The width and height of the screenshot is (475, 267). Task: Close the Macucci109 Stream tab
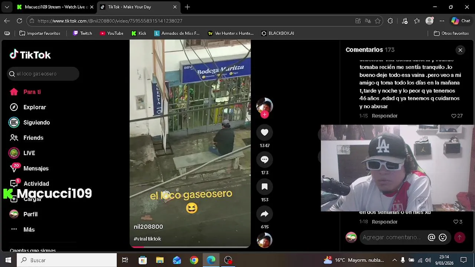click(92, 7)
